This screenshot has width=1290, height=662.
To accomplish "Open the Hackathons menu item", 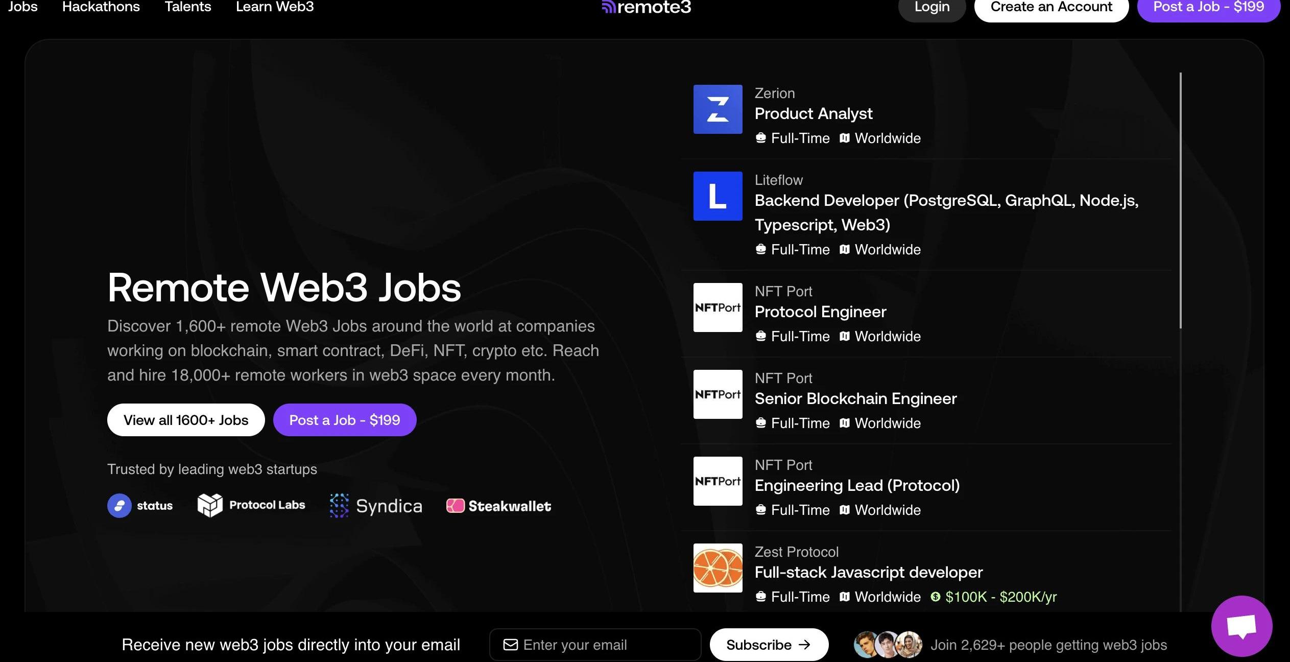I will (101, 7).
